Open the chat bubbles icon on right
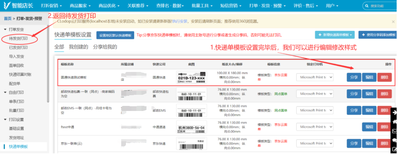 pos(395,141)
